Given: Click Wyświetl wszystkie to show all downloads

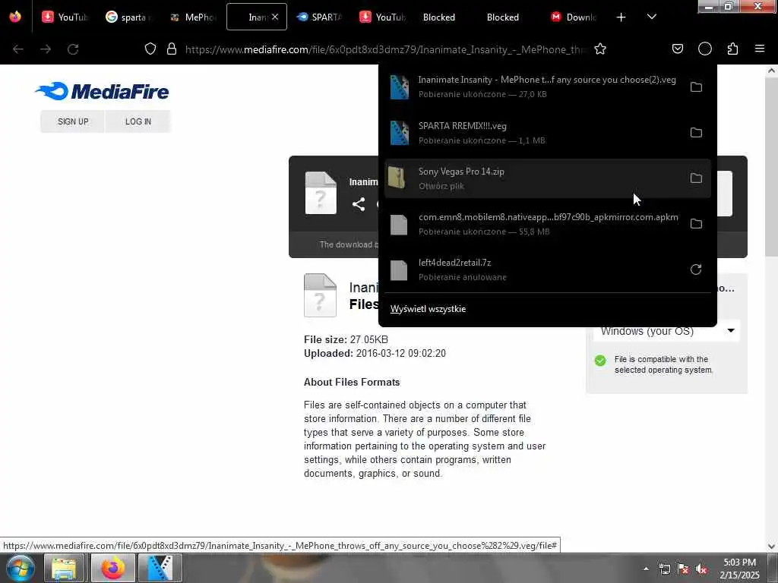Looking at the screenshot, I should (428, 309).
